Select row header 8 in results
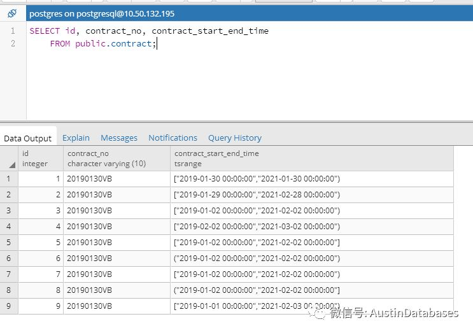The height and width of the screenshot is (333, 473). (9, 290)
